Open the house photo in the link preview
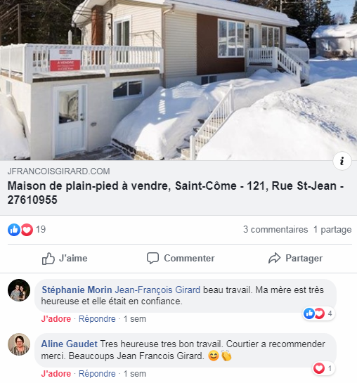 pyautogui.click(x=178, y=80)
